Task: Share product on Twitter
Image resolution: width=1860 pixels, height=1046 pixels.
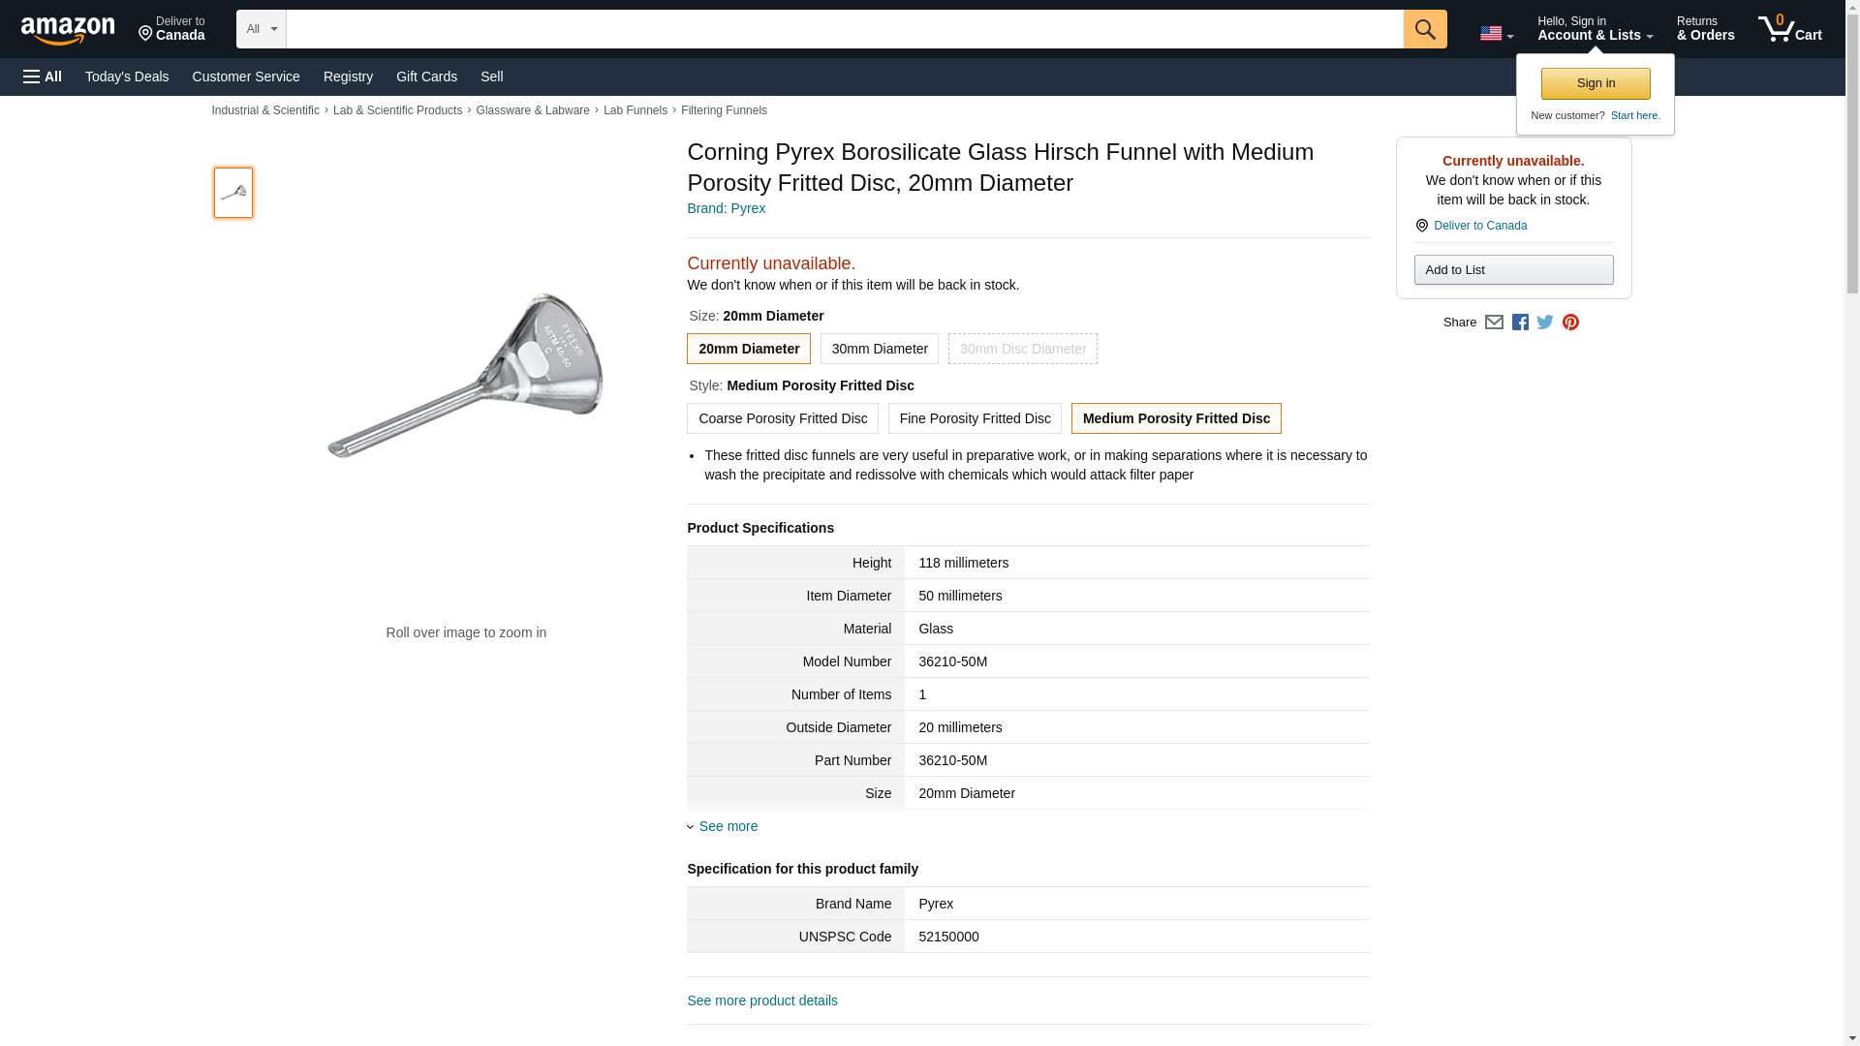Action: click(x=1545, y=323)
